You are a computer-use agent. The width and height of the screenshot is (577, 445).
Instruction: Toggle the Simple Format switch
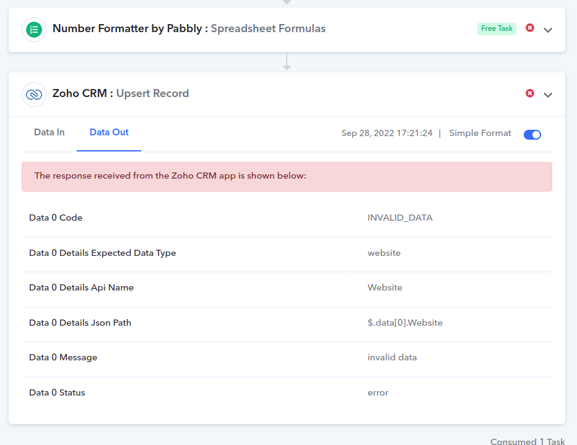click(532, 135)
